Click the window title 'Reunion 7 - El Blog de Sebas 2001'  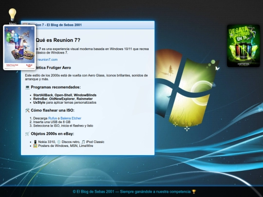(x=55, y=25)
